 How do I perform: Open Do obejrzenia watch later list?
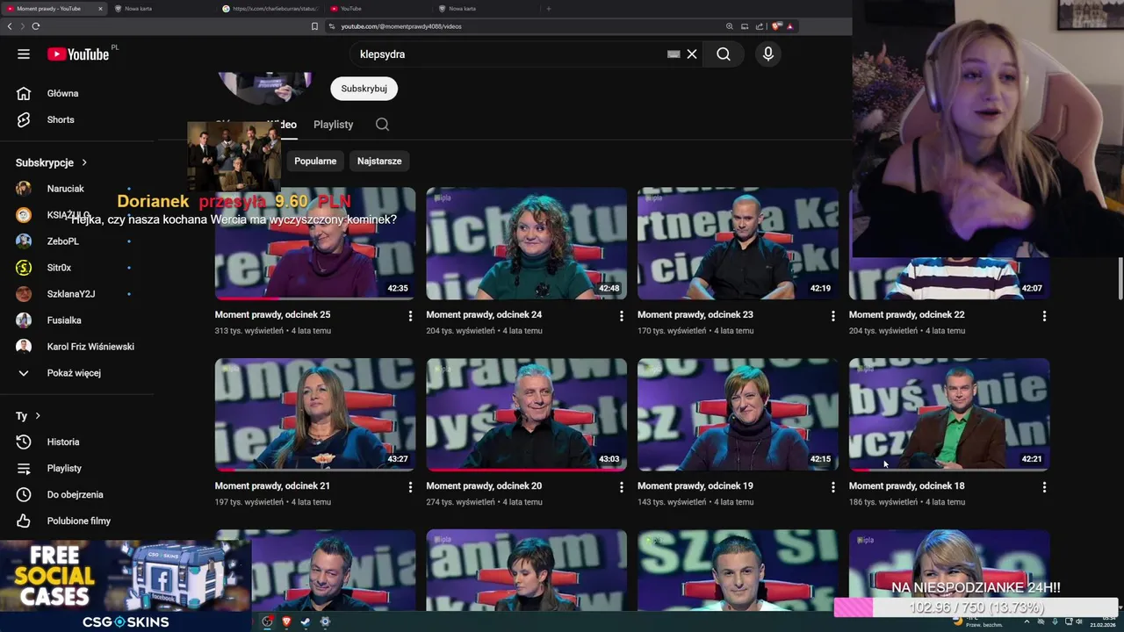coord(76,494)
